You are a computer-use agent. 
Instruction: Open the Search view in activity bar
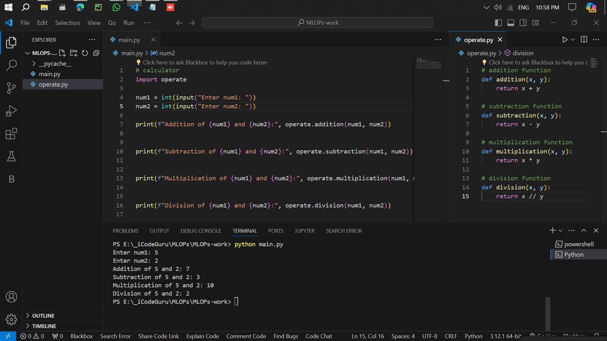tap(11, 65)
